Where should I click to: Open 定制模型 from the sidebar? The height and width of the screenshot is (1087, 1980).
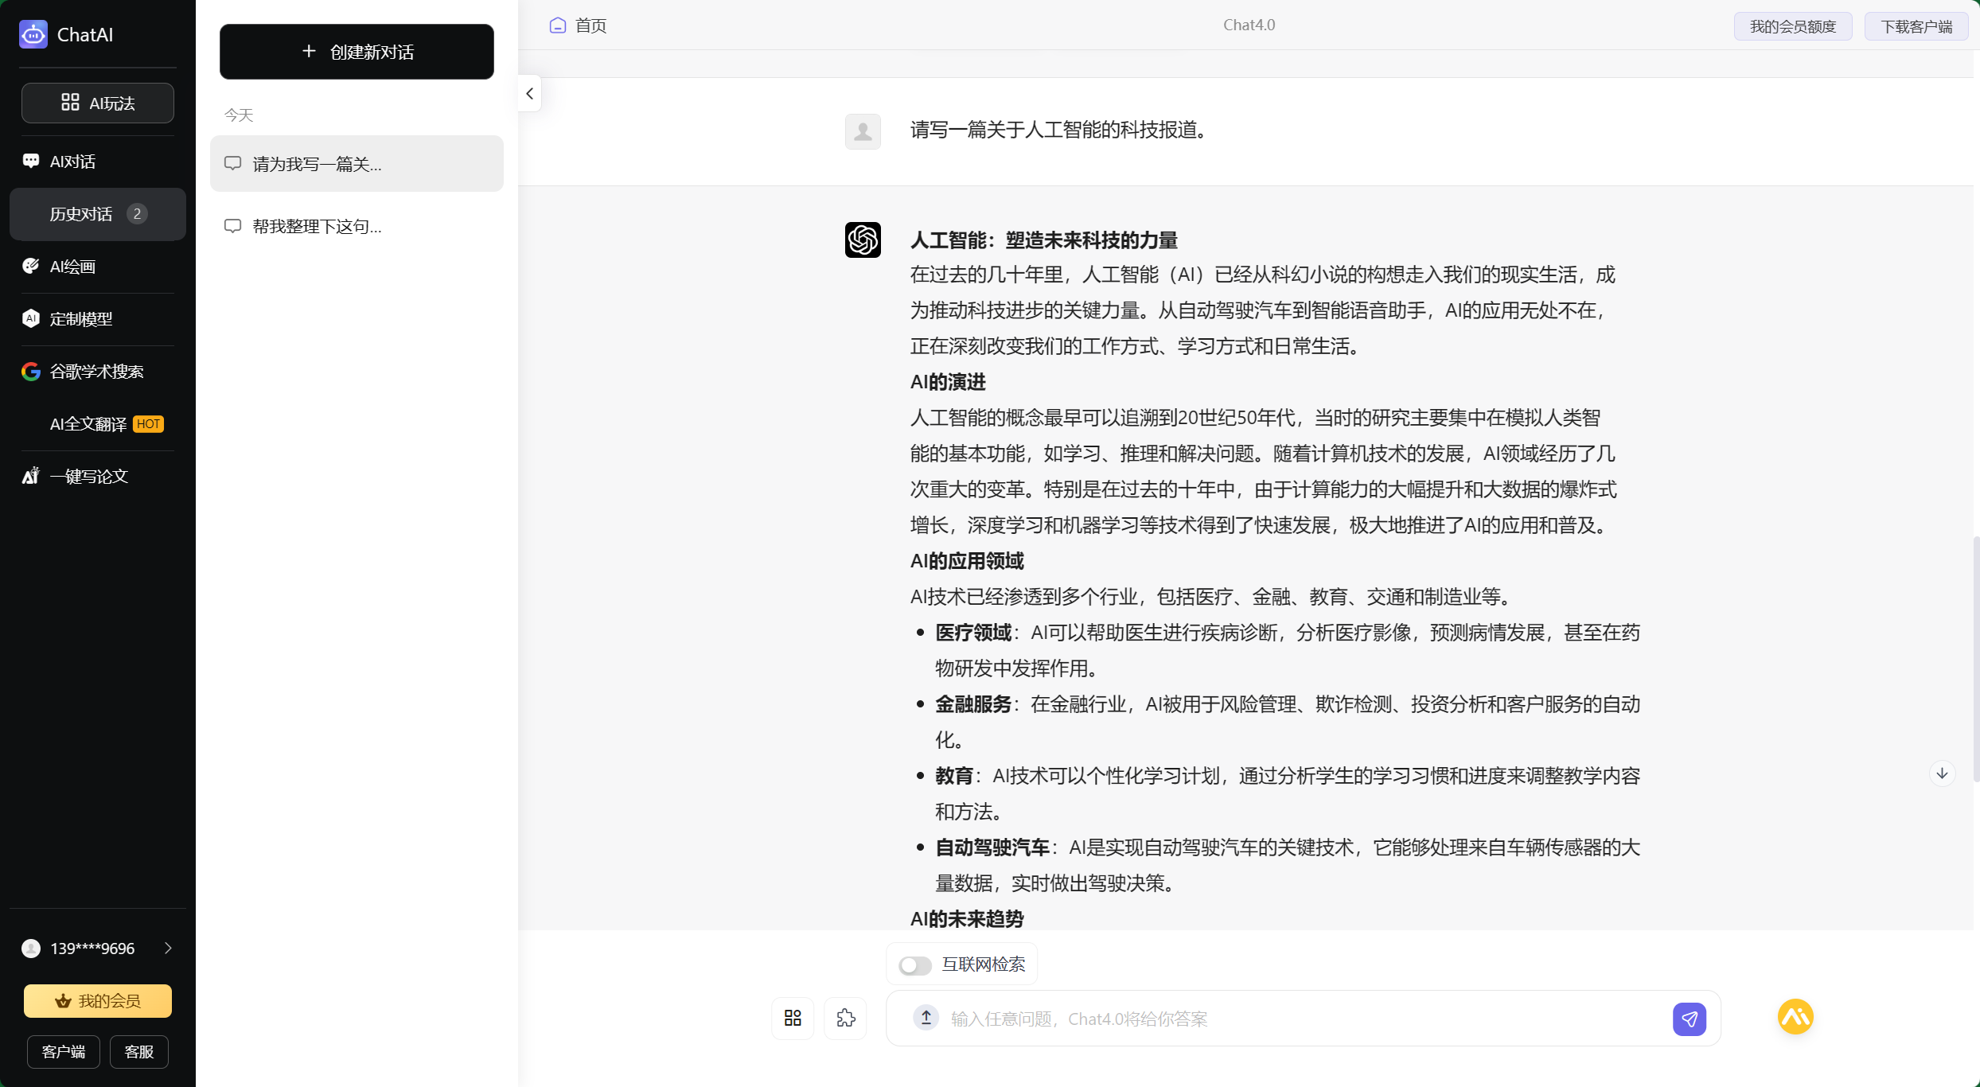pyautogui.click(x=80, y=318)
